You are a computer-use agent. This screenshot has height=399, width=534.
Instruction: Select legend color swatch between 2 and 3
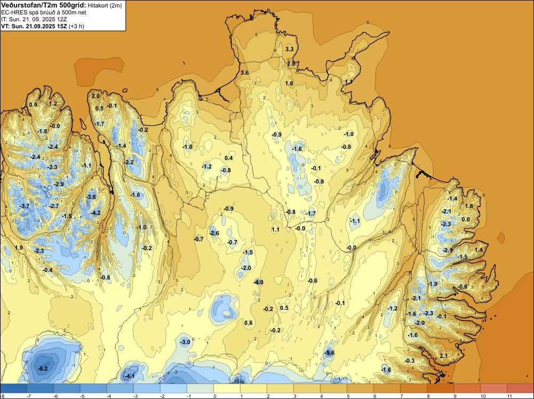point(280,388)
